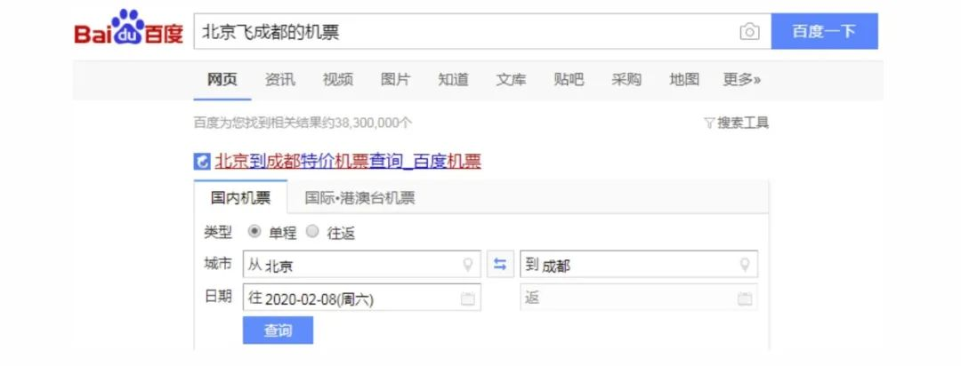Open the 知道 tab
The width and height of the screenshot is (961, 366).
[454, 80]
